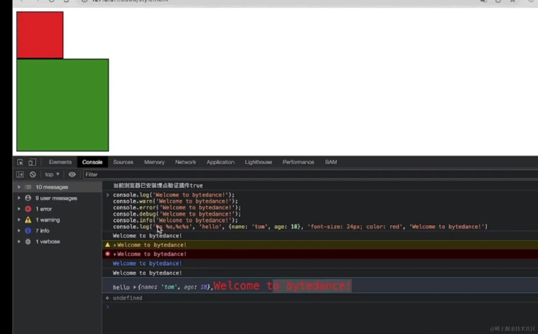
Task: Click the error icon on the red log row
Action: coord(107,254)
